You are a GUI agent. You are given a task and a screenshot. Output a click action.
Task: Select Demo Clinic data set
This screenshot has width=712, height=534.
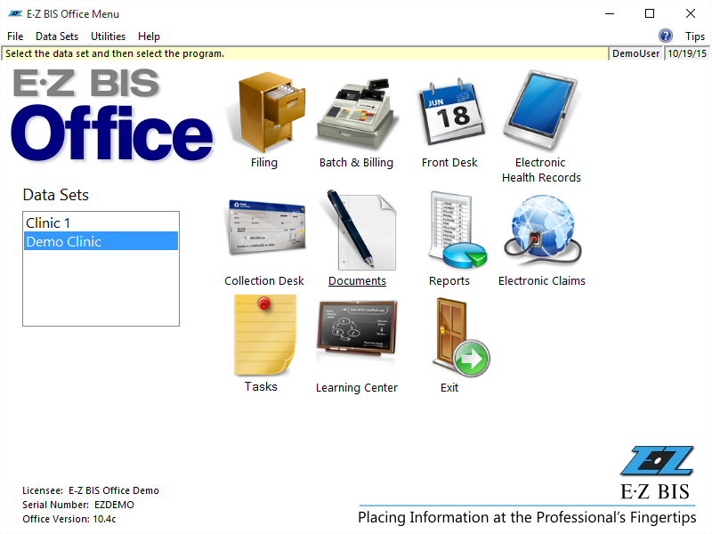coord(101,241)
